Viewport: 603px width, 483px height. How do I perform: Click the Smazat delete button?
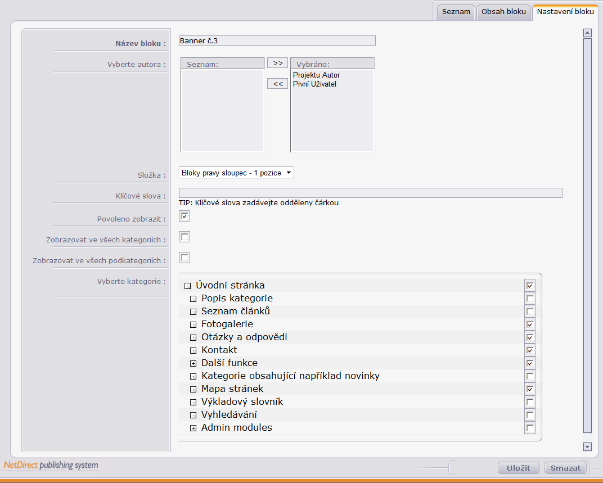(x=565, y=468)
